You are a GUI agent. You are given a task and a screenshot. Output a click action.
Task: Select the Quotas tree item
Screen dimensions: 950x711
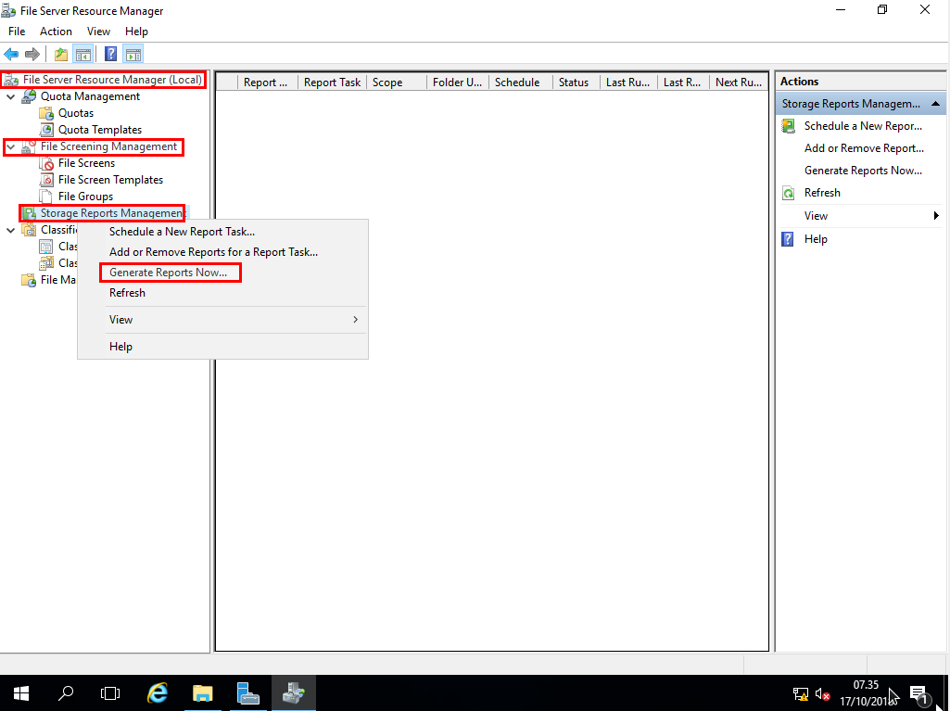click(x=76, y=113)
